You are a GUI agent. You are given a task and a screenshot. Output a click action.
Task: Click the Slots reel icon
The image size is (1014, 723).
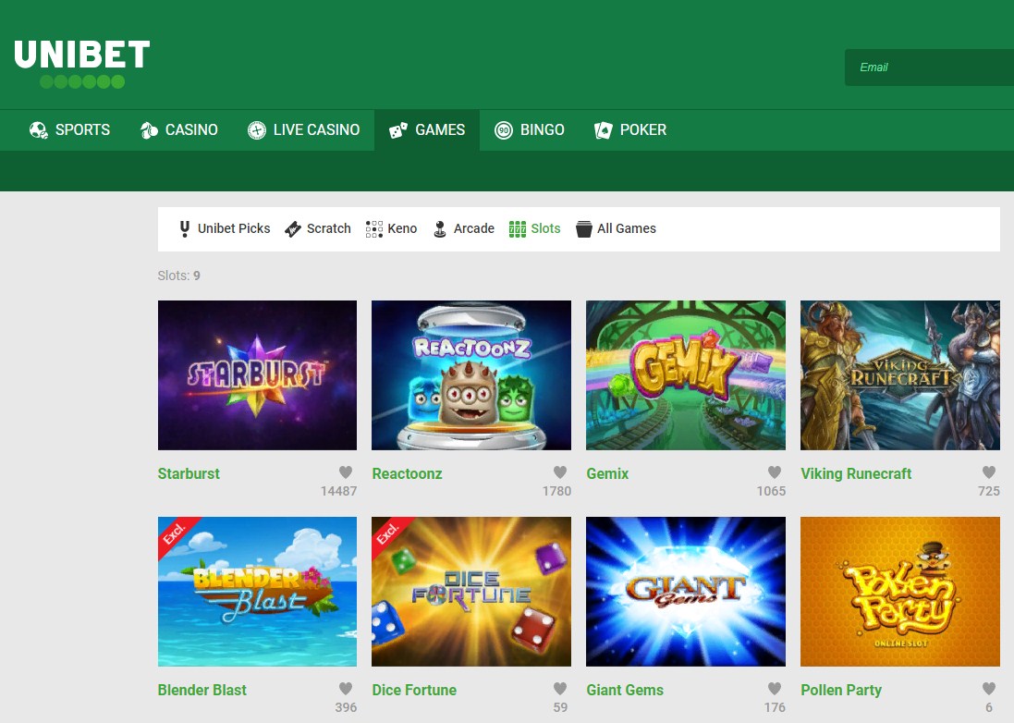point(518,229)
